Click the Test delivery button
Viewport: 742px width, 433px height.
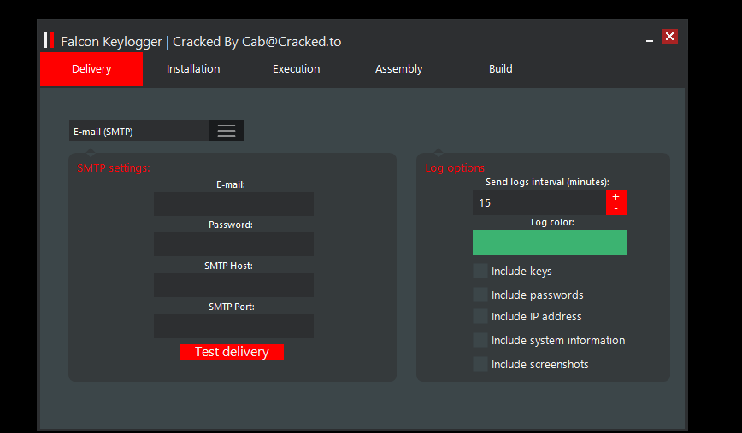tap(232, 352)
